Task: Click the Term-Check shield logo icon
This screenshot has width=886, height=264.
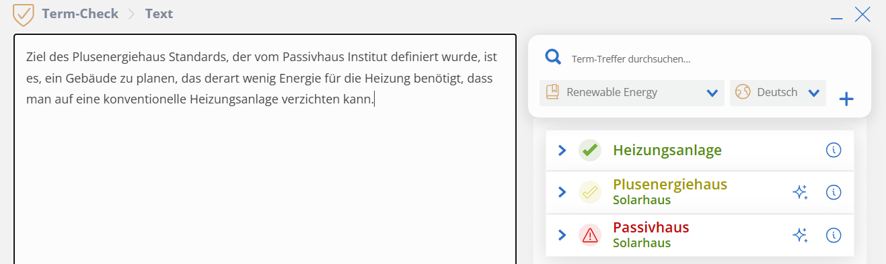Action: click(24, 14)
